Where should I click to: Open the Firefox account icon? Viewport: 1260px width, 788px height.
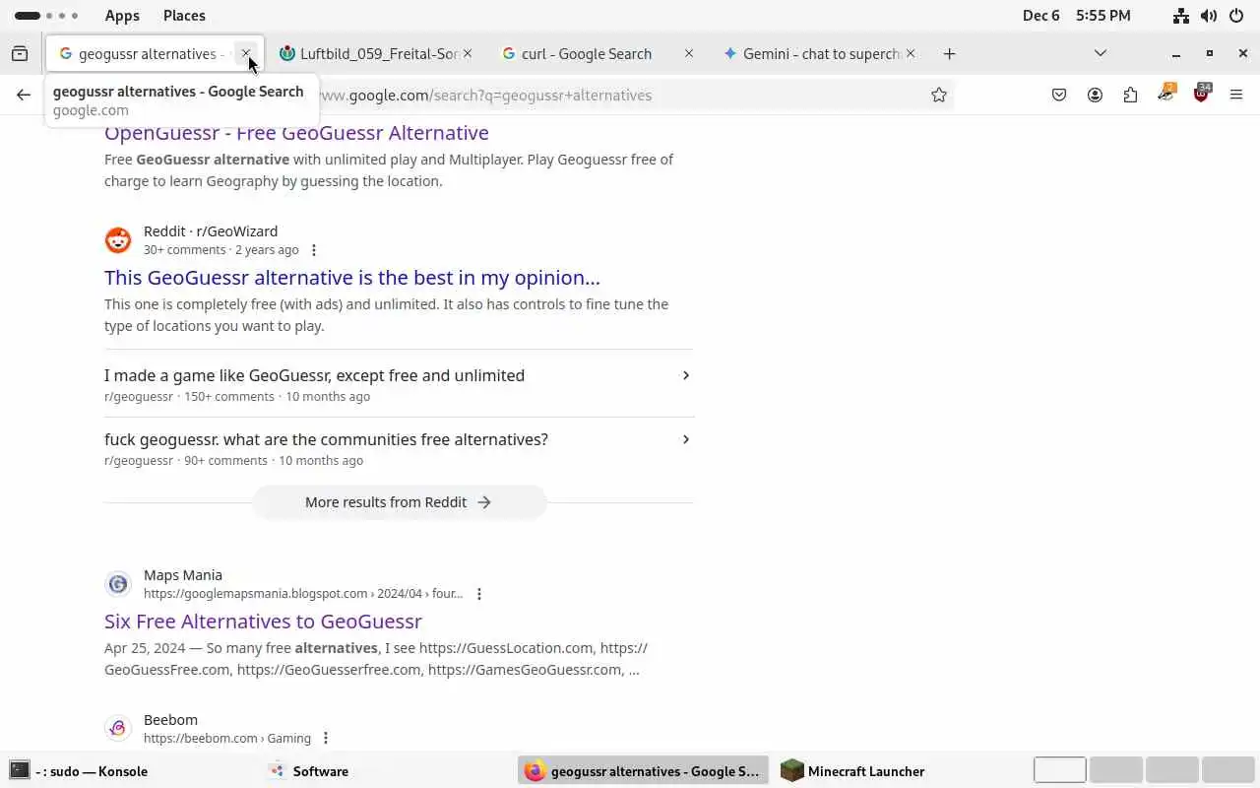coord(1095,96)
